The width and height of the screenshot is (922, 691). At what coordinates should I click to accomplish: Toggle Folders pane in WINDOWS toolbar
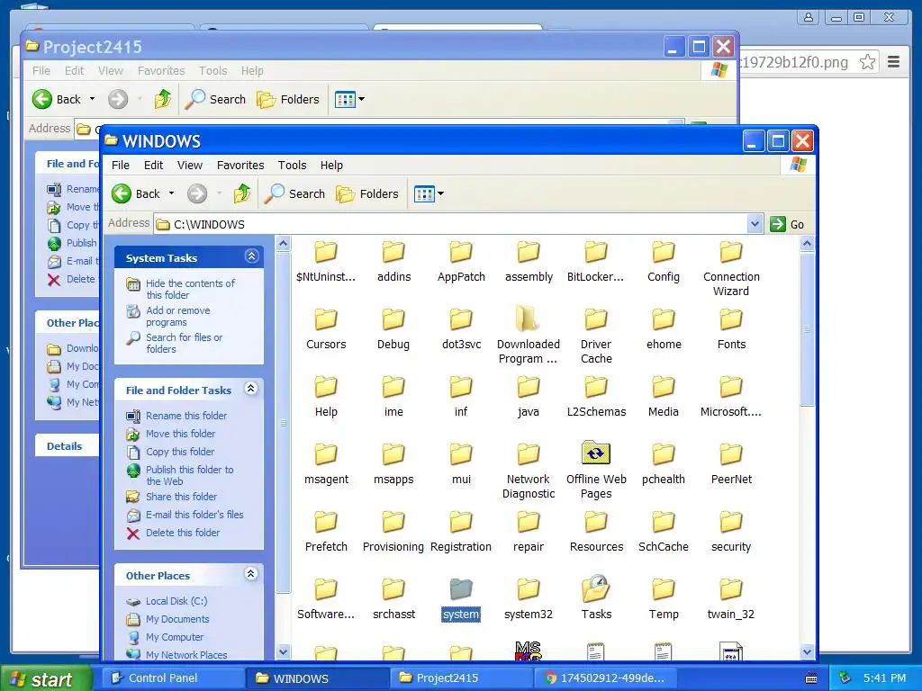pos(367,193)
